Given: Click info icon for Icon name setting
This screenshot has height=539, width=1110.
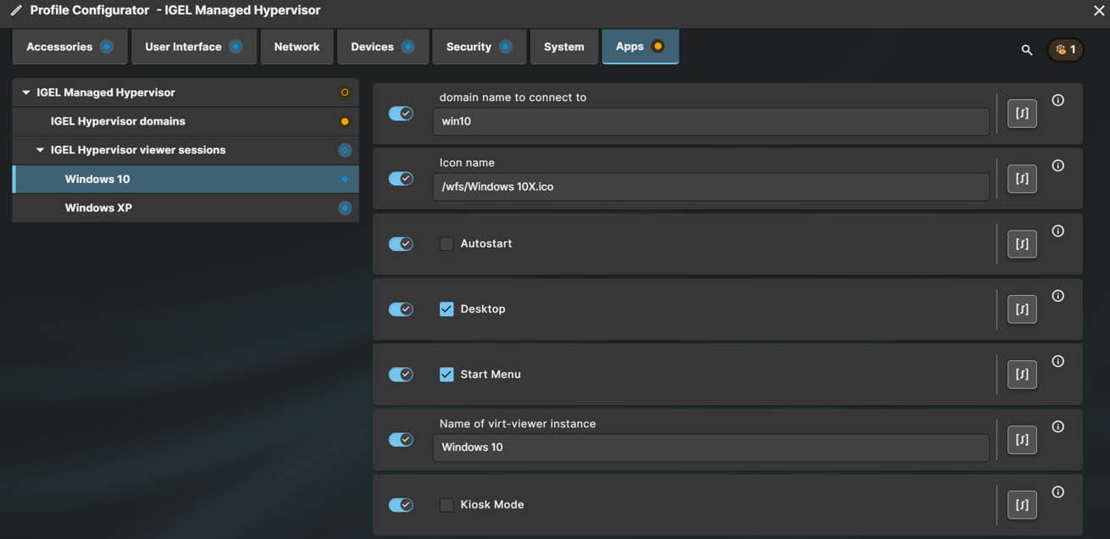Looking at the screenshot, I should [x=1058, y=165].
